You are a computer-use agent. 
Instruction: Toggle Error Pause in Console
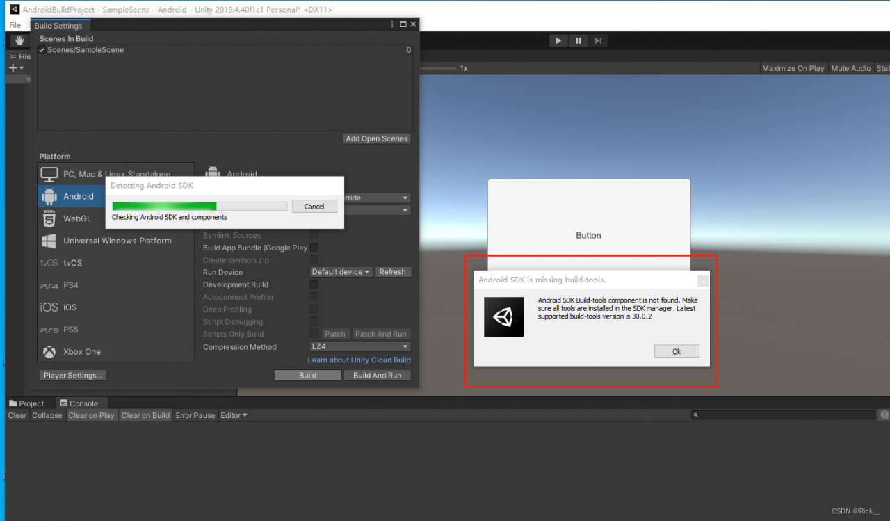[x=195, y=415]
